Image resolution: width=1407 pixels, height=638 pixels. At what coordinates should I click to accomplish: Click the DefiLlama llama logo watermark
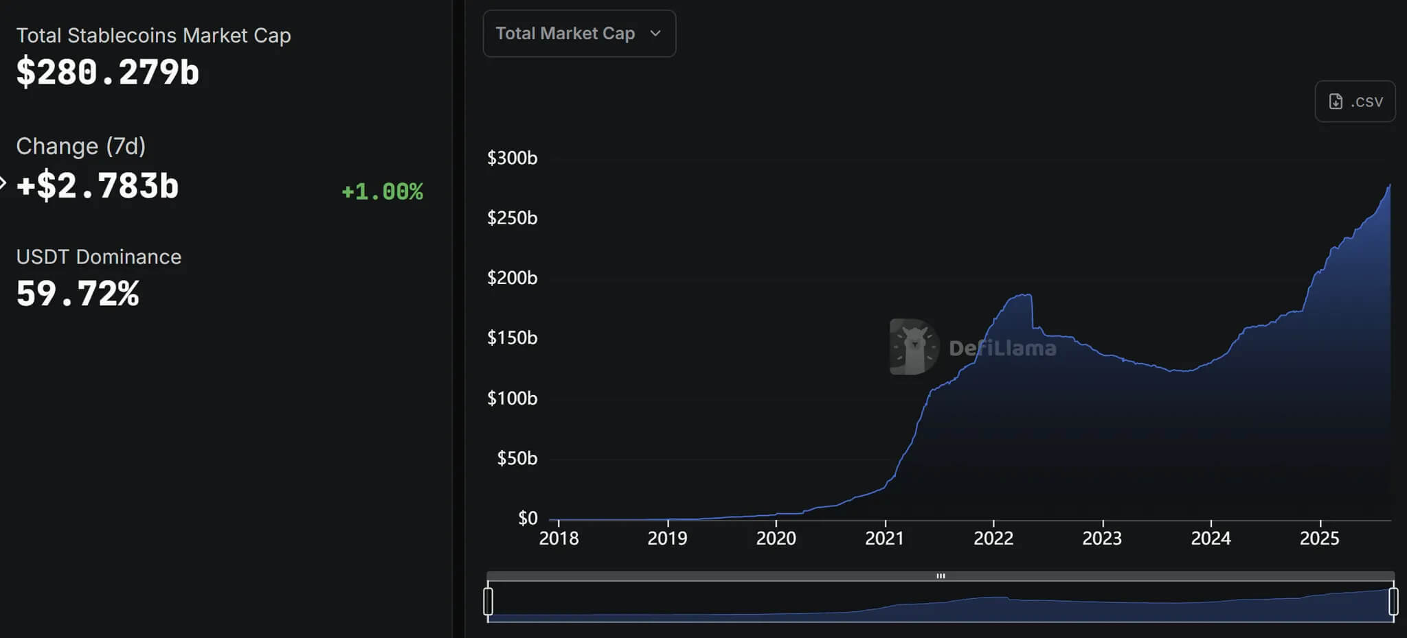[x=914, y=347]
